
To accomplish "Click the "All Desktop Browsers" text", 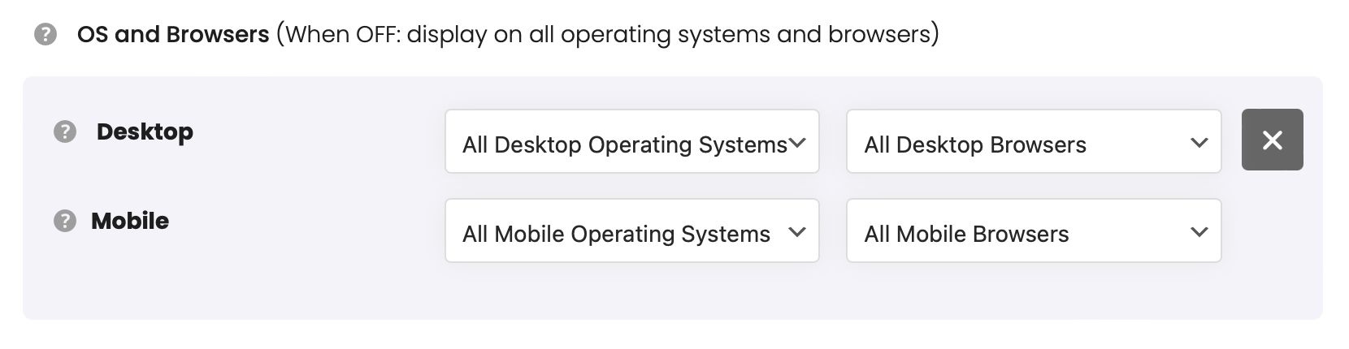I will coord(975,145).
